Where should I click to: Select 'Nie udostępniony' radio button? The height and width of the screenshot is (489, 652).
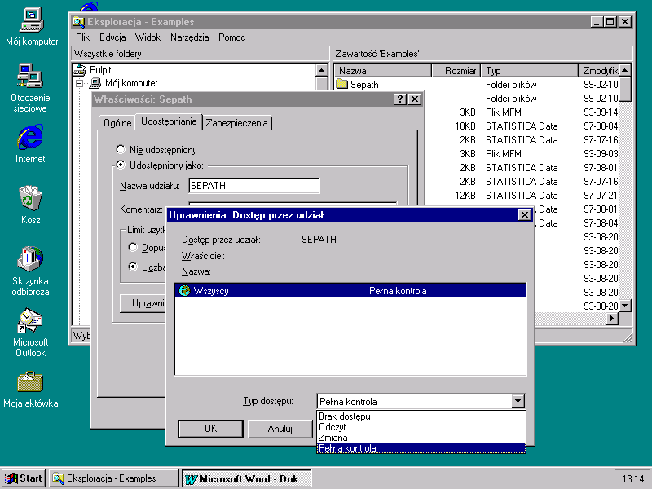(121, 150)
